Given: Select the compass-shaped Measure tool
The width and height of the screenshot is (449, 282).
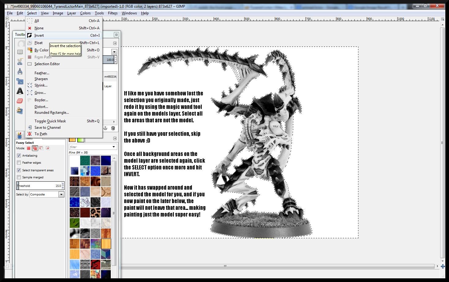Looking at the screenshot, I should click(x=20, y=72).
